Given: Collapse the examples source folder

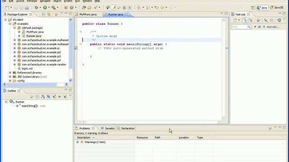Looking at the screenshot, I should 10,24.
